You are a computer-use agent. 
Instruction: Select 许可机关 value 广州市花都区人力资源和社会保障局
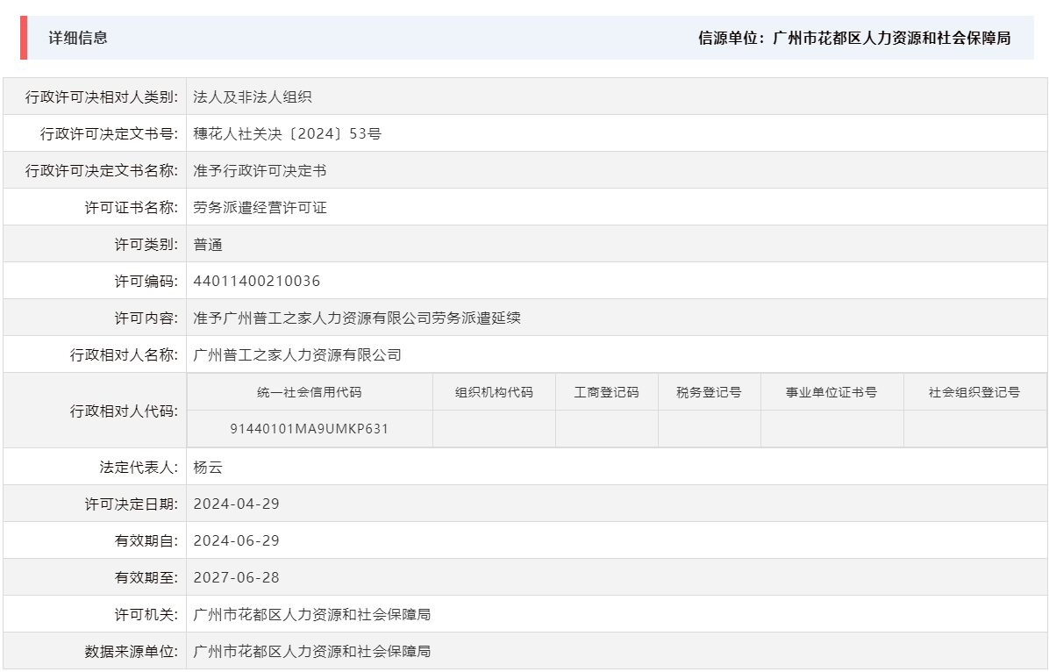(311, 614)
